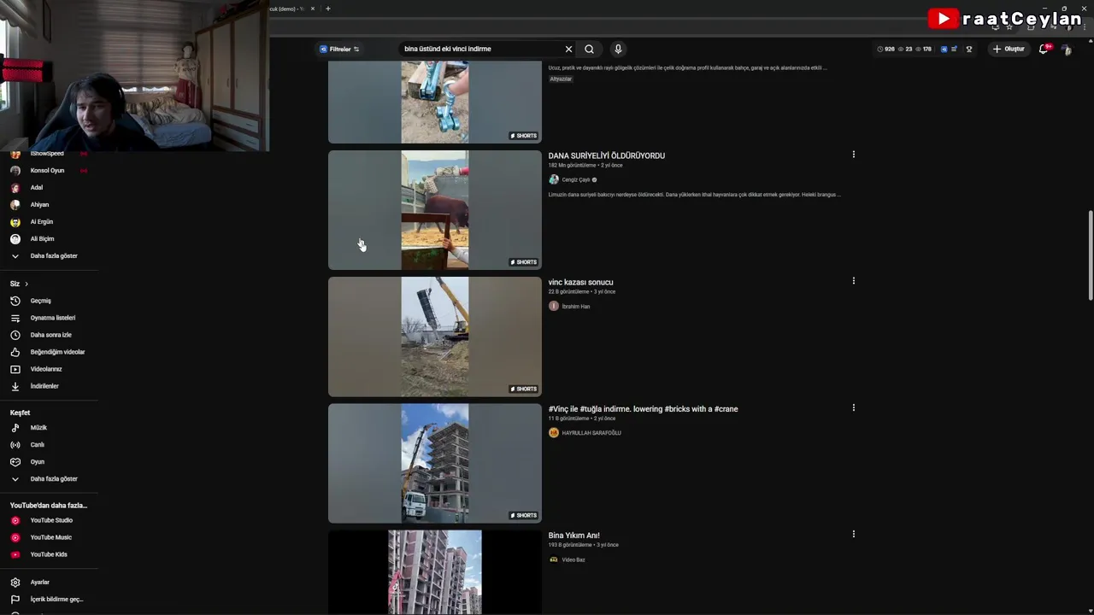Image resolution: width=1094 pixels, height=615 pixels.
Task: Open Bina Yıkım Anı! video title
Action: click(573, 536)
